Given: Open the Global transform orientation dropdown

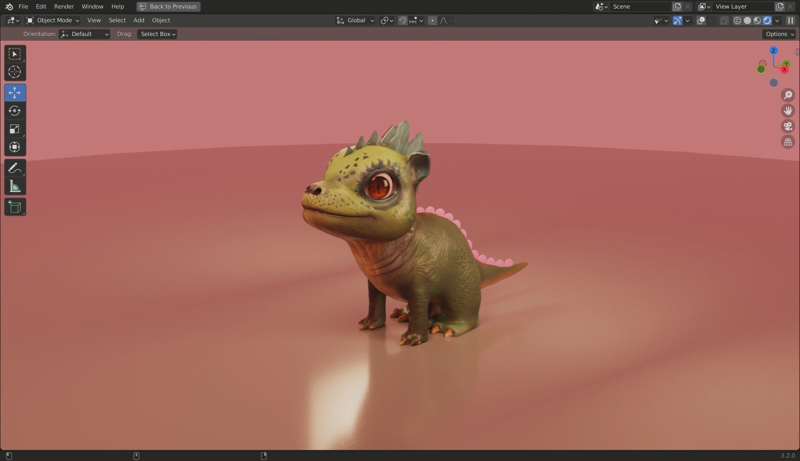Looking at the screenshot, I should tap(355, 20).
